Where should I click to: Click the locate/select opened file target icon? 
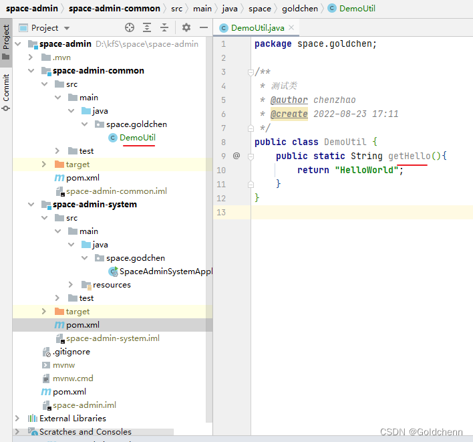click(130, 28)
